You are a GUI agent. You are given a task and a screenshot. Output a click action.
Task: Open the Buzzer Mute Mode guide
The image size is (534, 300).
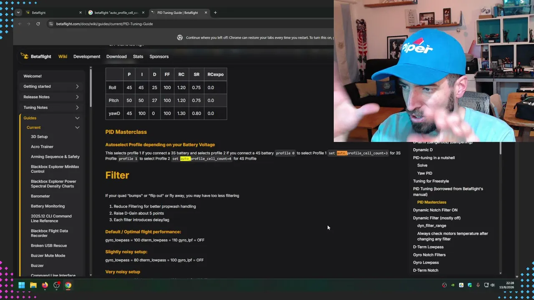click(x=48, y=255)
